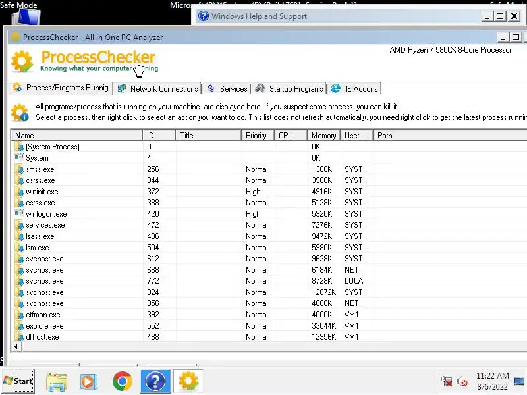Sort by Path column header

[451, 136]
